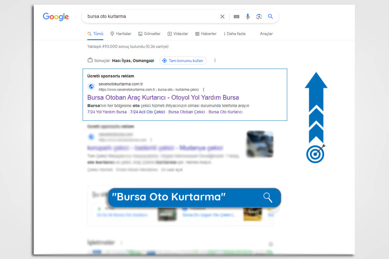The image size is (389, 259).
Task: Click the Google logo
Action: [x=56, y=17]
